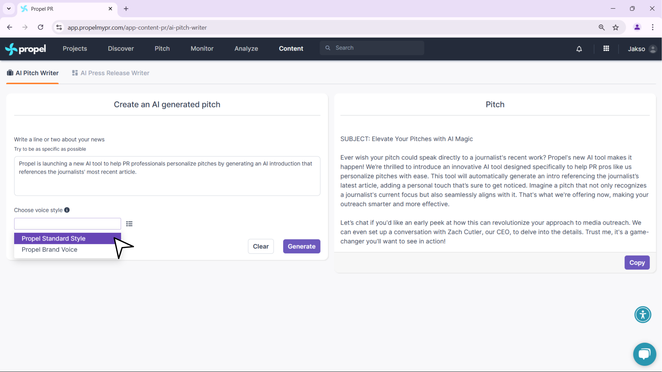Screen dimensions: 662x372
Task: Open the Monitor menu
Action: 202,49
